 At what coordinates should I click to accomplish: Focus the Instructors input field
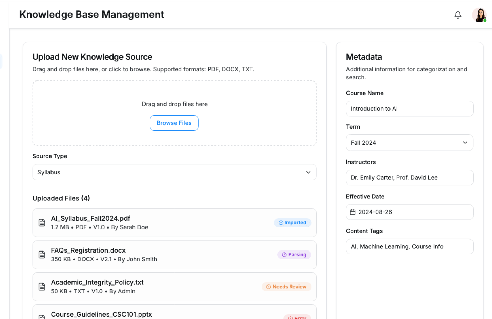click(409, 178)
